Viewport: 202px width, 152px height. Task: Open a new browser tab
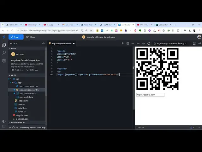click(175, 25)
